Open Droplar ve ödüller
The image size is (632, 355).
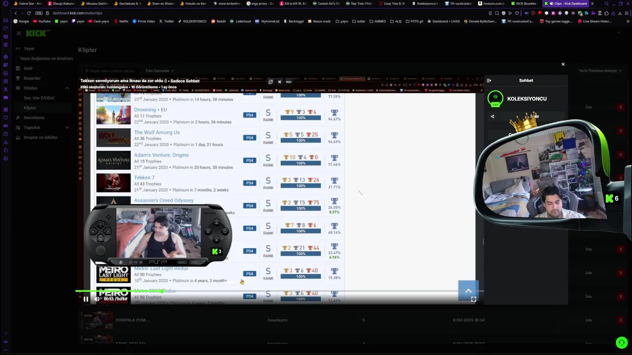[40, 138]
